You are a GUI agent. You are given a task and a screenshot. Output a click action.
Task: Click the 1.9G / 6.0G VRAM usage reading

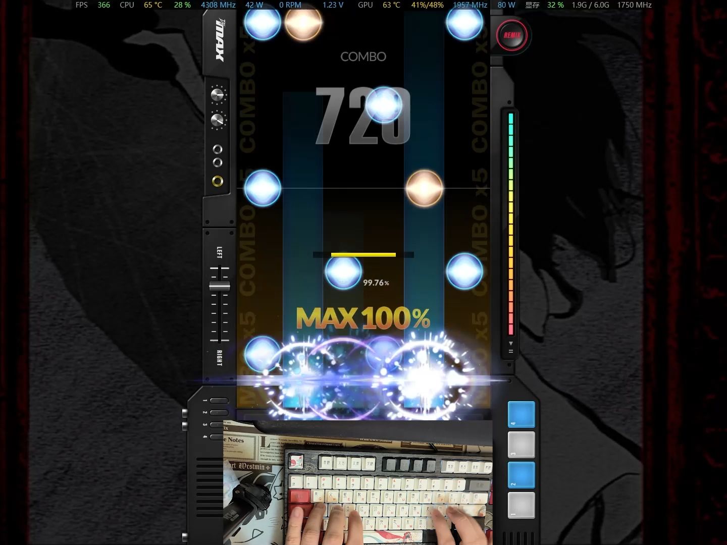(x=590, y=5)
